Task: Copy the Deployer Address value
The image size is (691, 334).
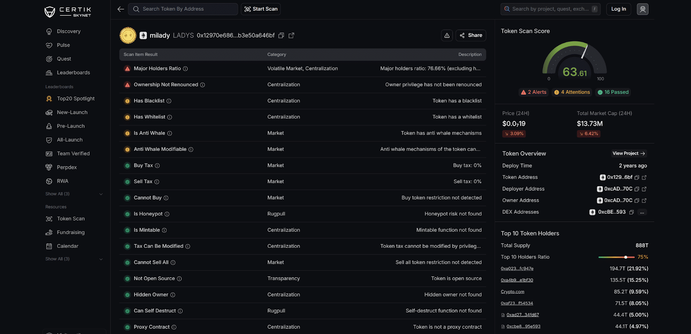Action: [637, 189]
